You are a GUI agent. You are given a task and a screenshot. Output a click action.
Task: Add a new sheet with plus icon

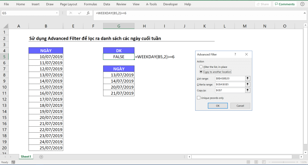41,157
